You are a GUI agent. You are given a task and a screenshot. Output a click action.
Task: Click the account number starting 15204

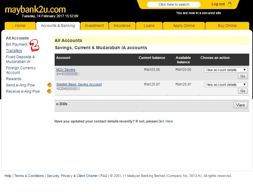coord(68,89)
